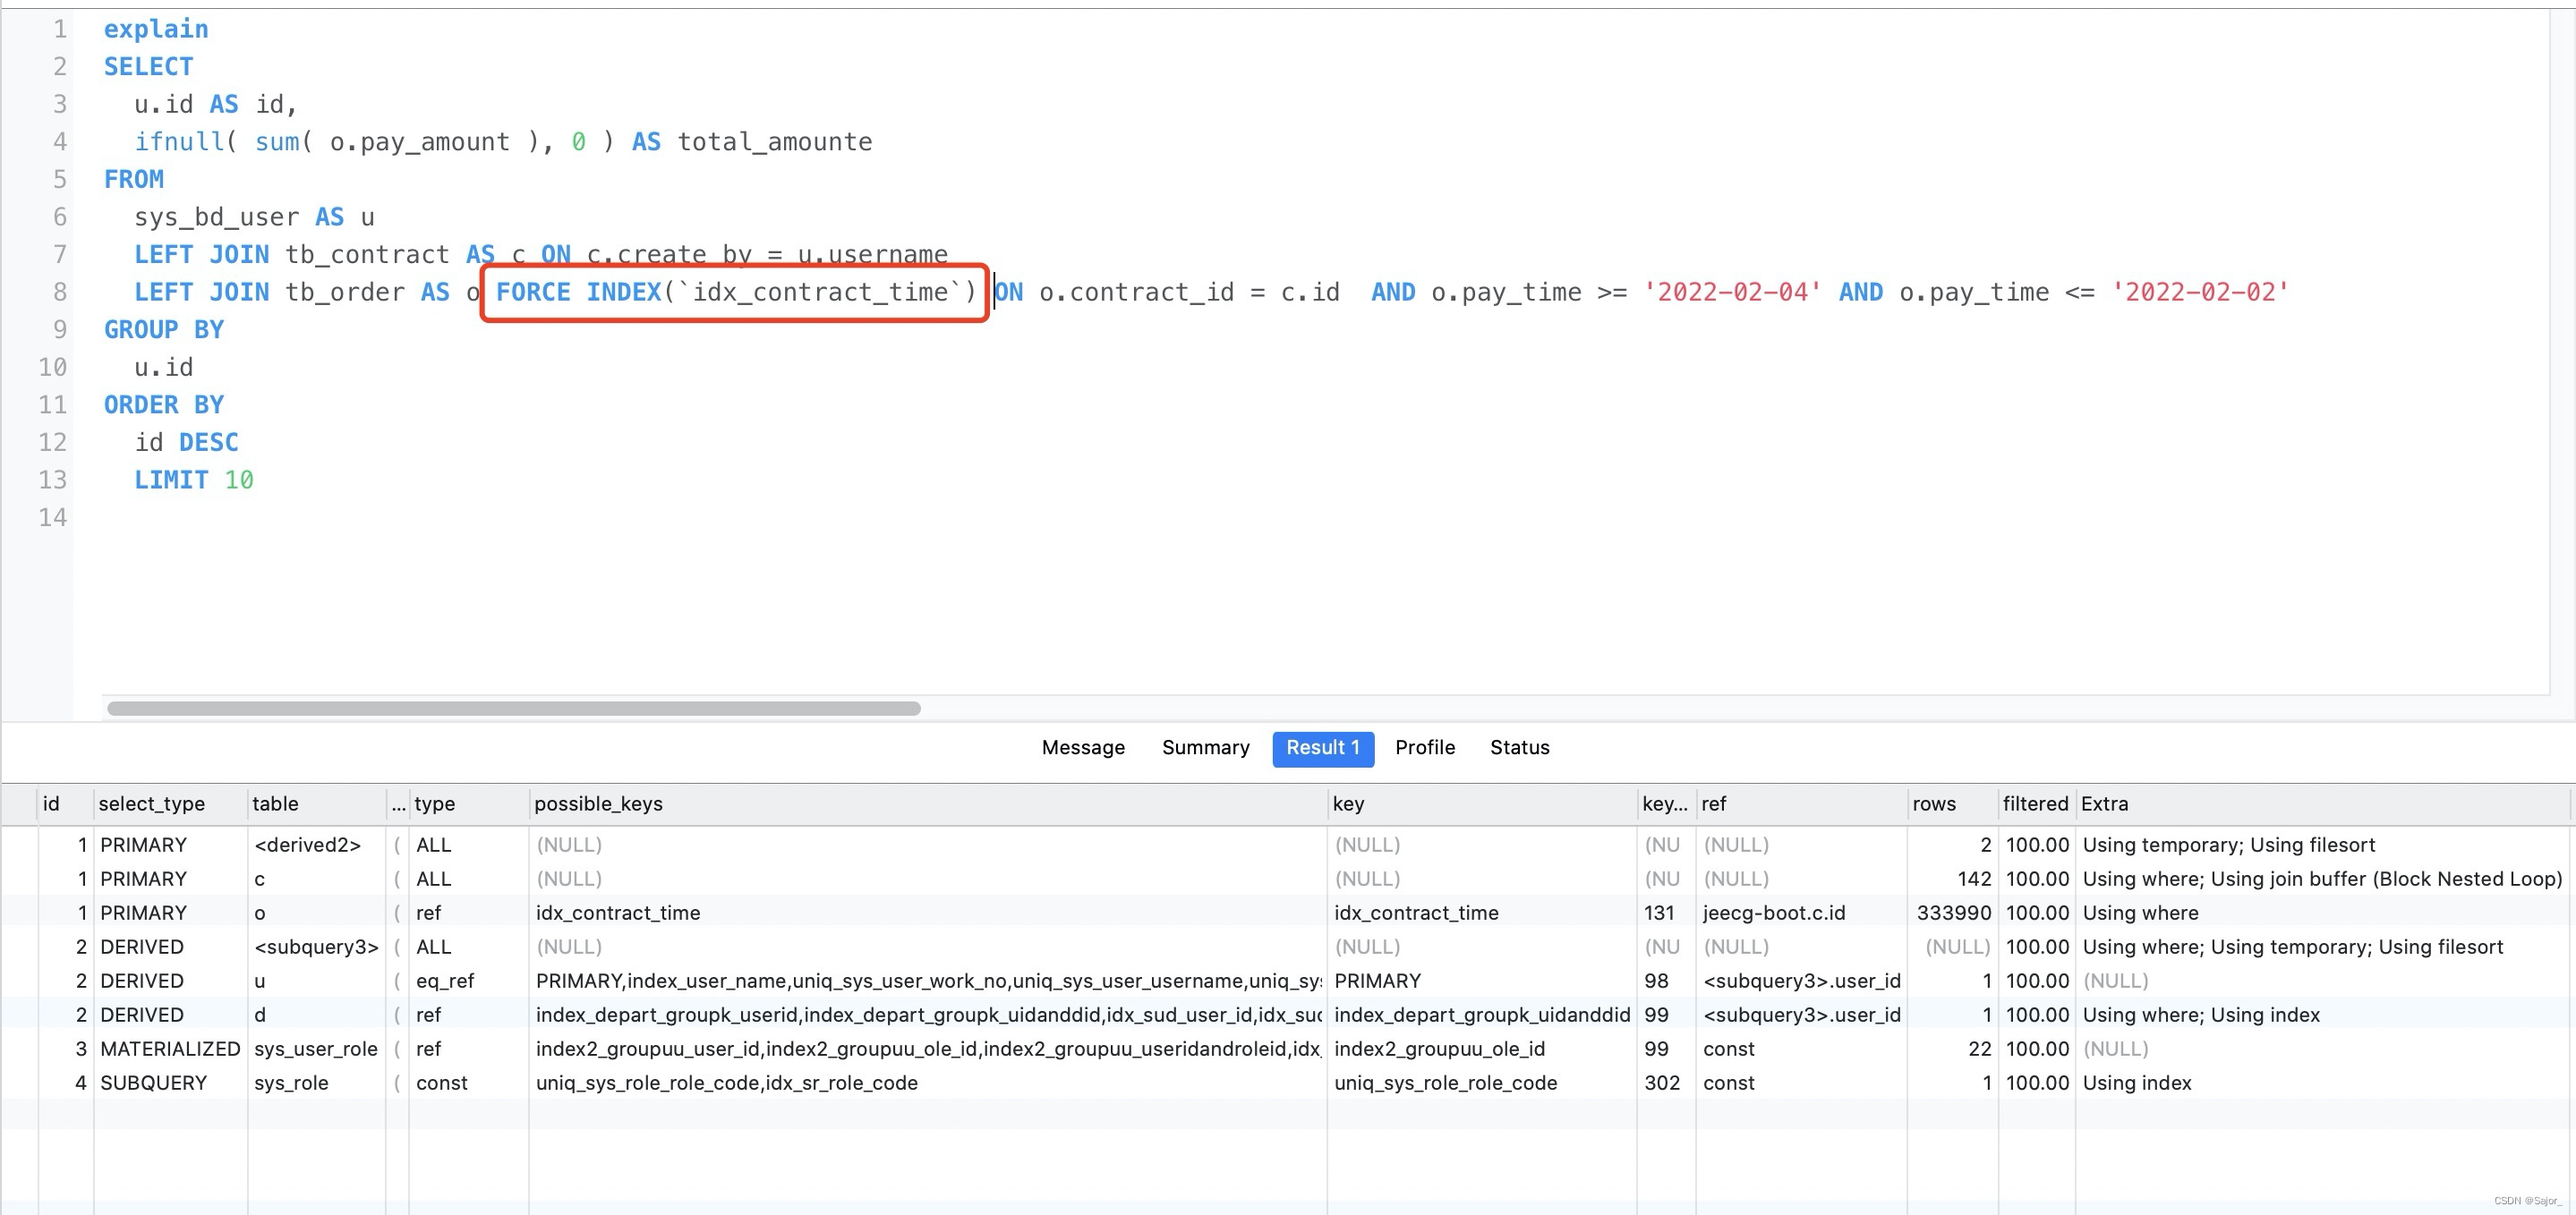This screenshot has height=1215, width=2576.
Task: Click the 'index_depart_groupk_uidanddid' key cell
Action: click(x=1481, y=1015)
